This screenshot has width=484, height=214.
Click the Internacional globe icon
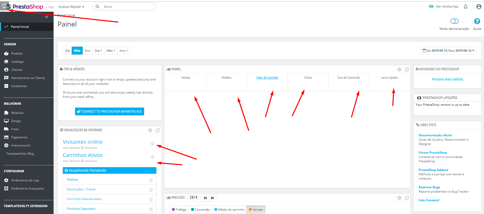tap(6, 145)
